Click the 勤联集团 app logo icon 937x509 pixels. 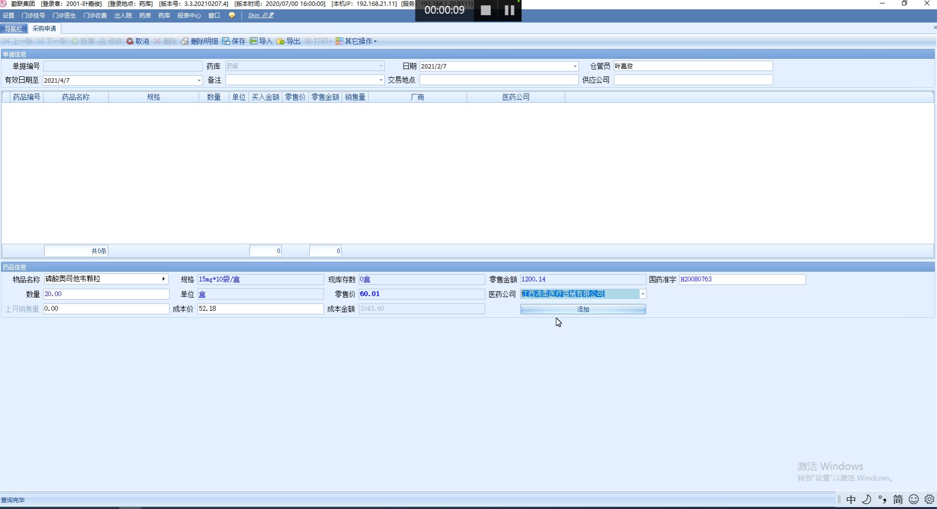[x=3, y=3]
